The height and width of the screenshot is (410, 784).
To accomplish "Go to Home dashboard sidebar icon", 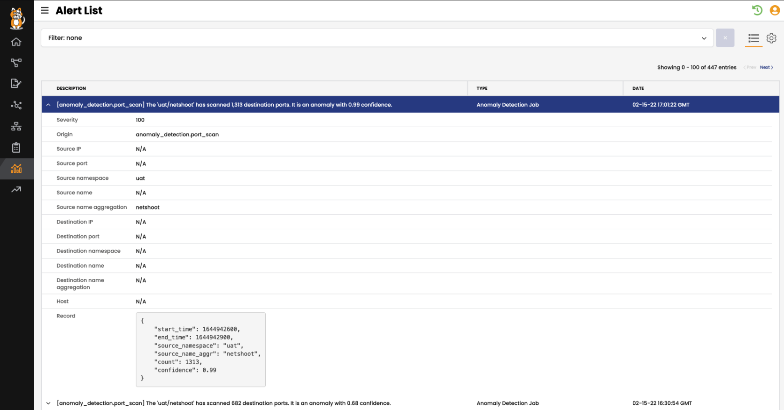I will tap(16, 42).
